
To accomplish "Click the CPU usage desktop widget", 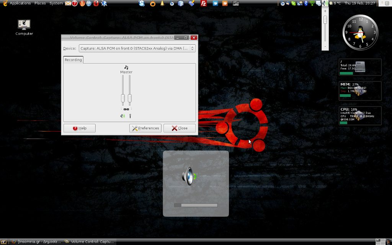I will pos(360,116).
